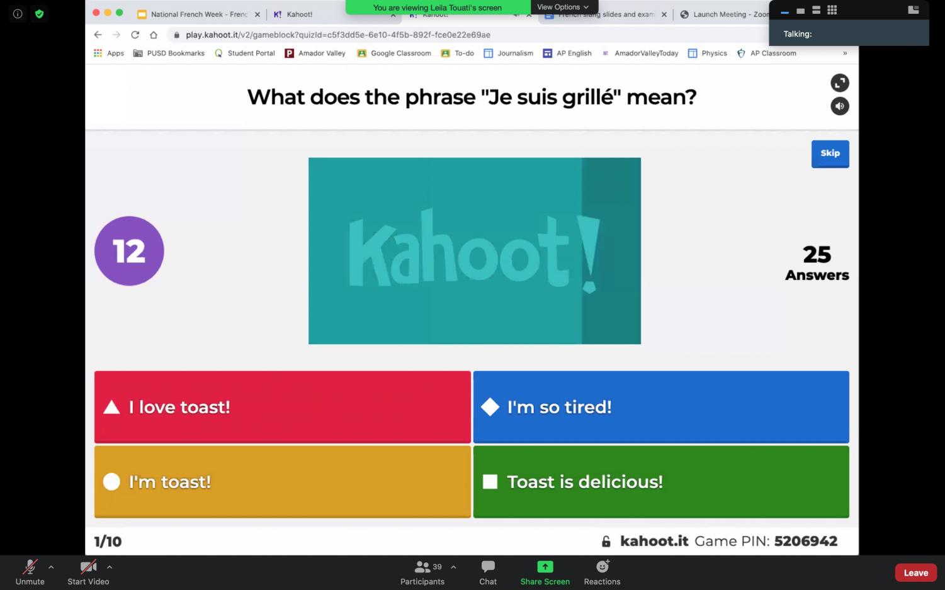
Task: Click the purple countdown timer circle
Action: tap(129, 251)
